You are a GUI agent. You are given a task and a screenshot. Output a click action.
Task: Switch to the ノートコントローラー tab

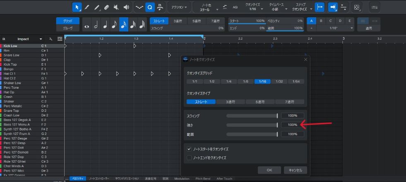(99, 179)
